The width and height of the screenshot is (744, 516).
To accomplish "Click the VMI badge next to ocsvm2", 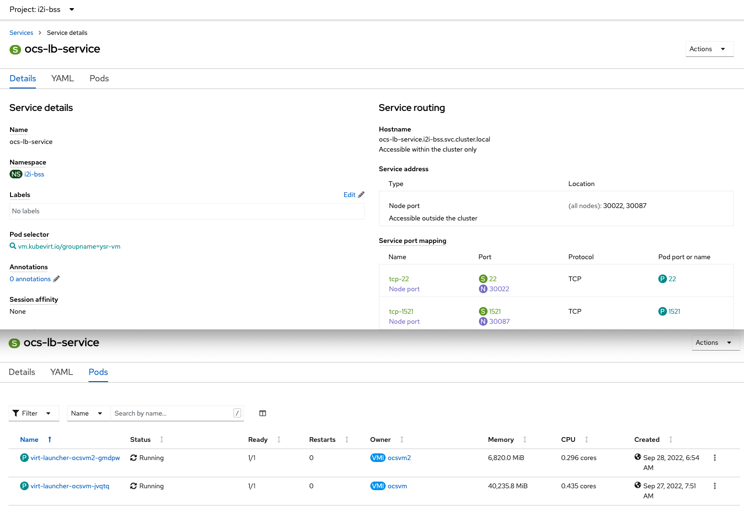I will click(378, 458).
